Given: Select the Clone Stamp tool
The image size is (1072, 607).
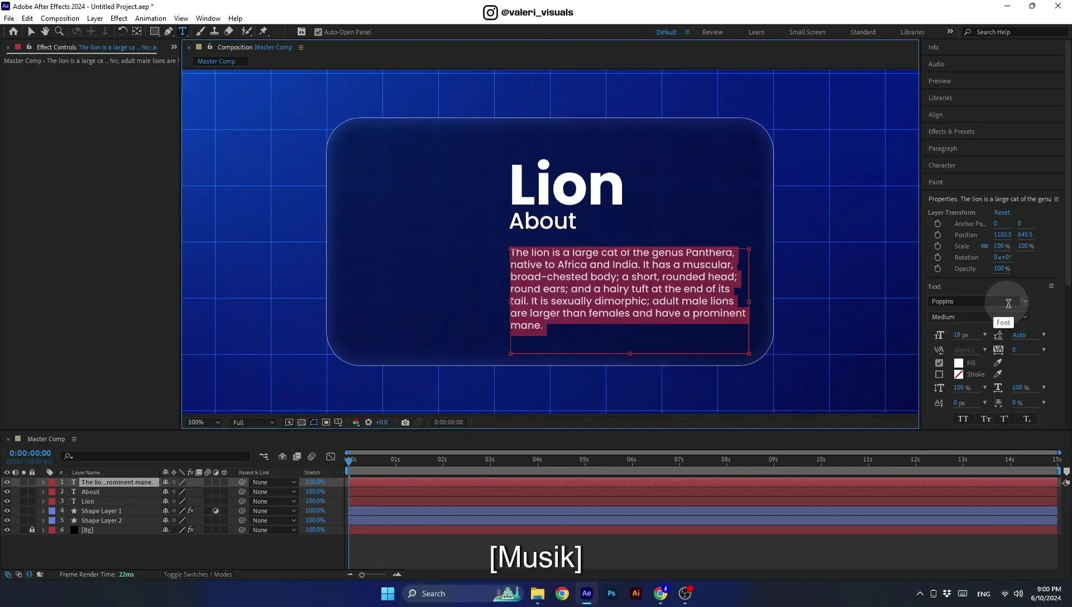Looking at the screenshot, I should (214, 32).
